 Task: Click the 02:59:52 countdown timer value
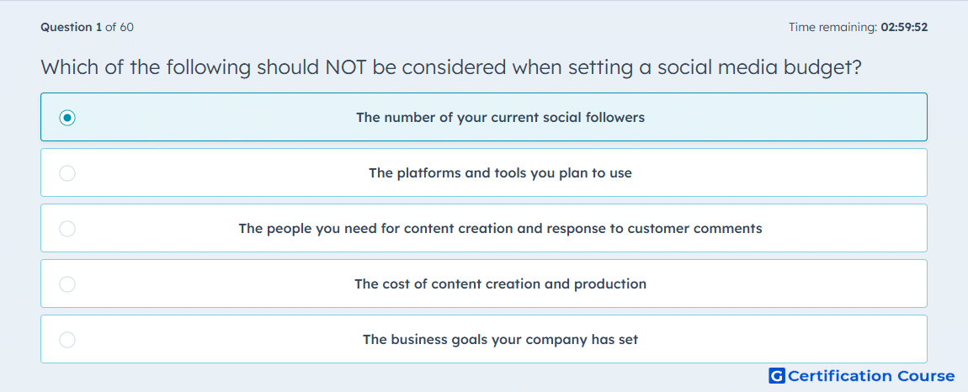click(904, 27)
